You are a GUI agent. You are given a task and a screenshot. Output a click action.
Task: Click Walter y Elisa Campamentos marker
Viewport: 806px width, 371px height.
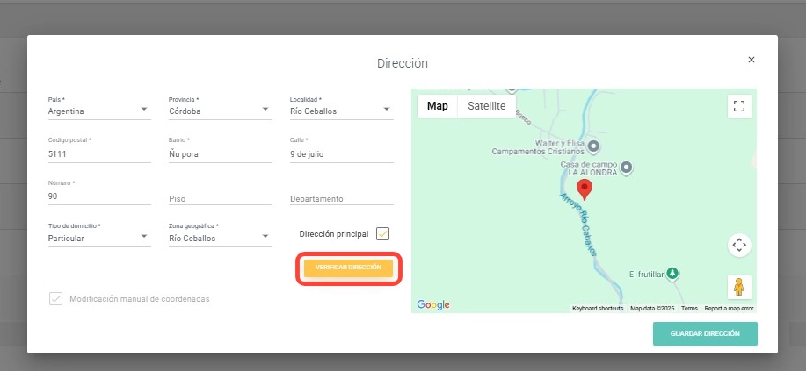(593, 145)
